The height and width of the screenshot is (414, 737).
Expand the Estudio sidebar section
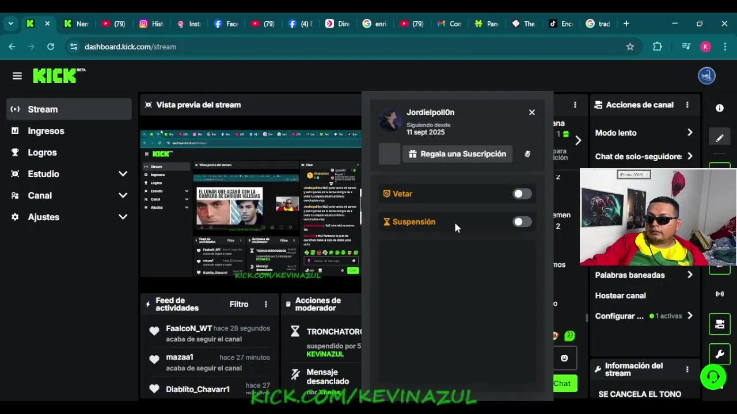(x=123, y=174)
